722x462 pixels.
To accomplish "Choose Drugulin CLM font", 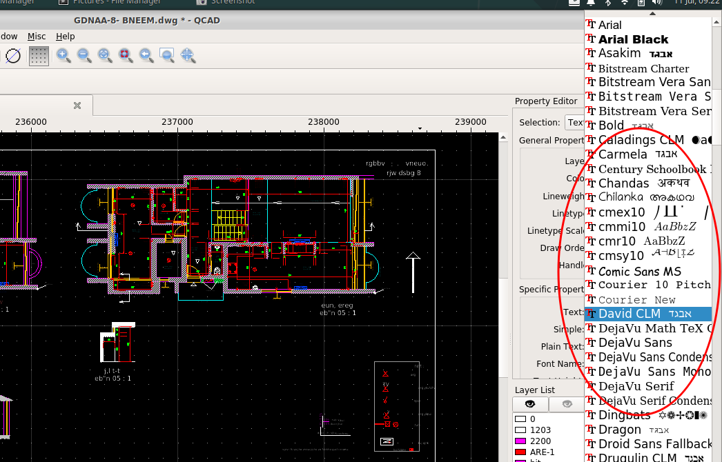I will 648,457.
